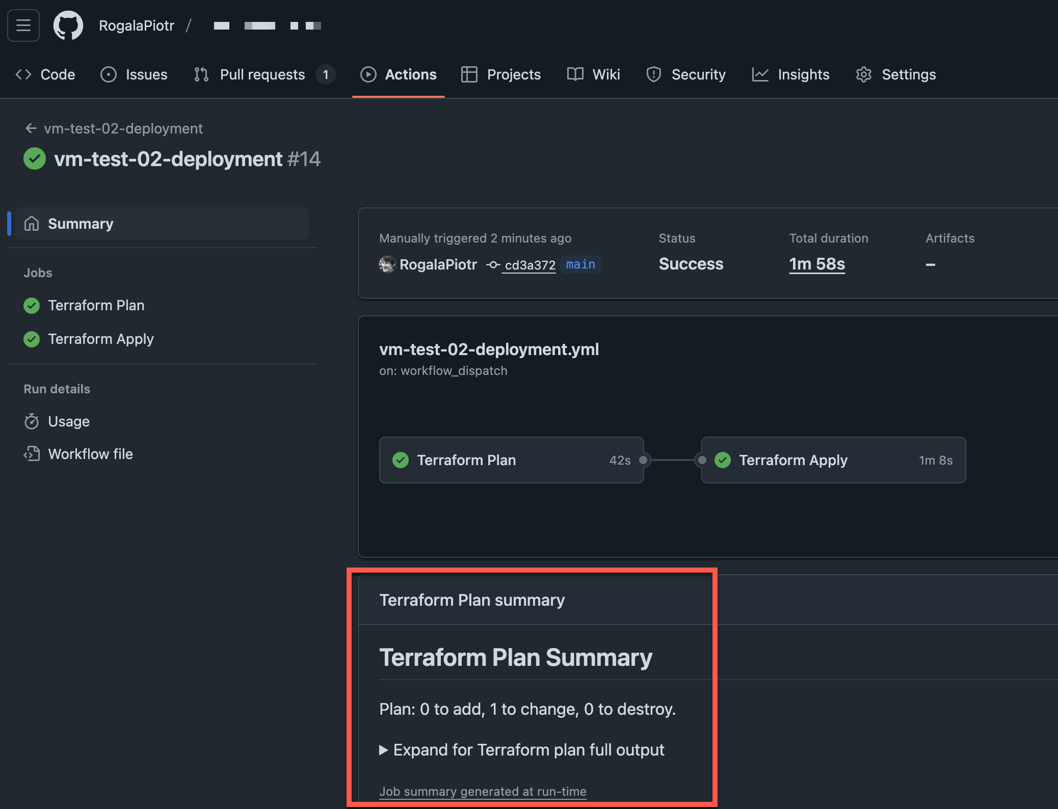Open the redacted repository name link

point(268,25)
